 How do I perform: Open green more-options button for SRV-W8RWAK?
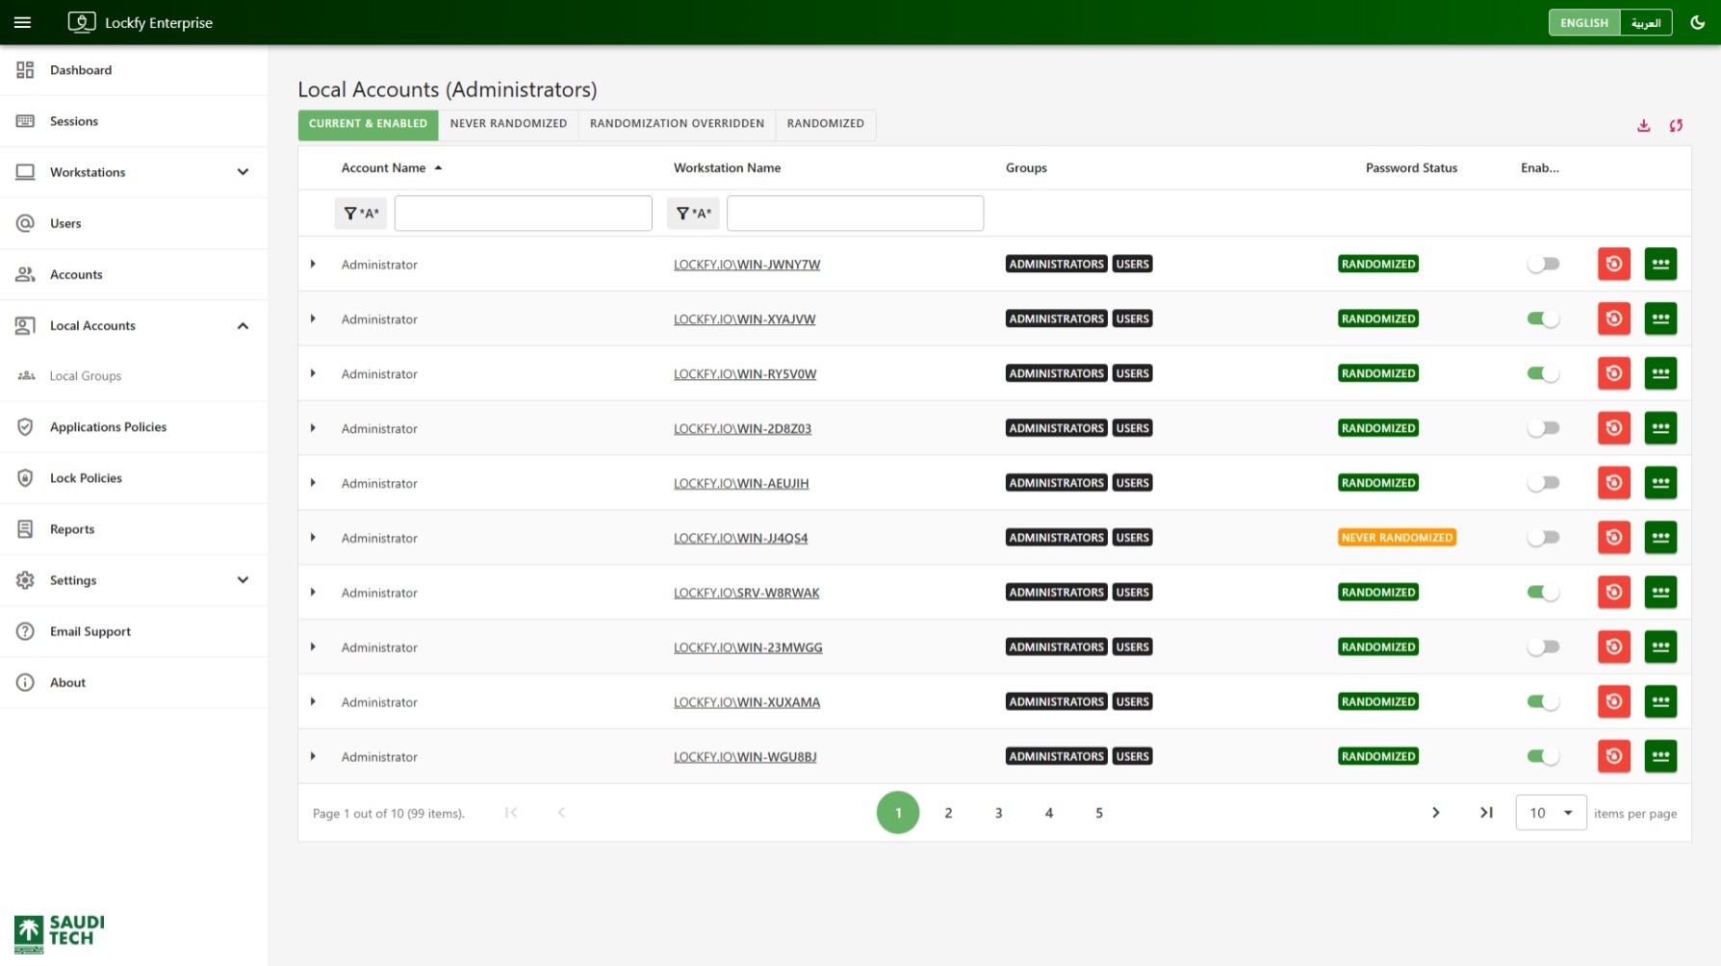1660,593
